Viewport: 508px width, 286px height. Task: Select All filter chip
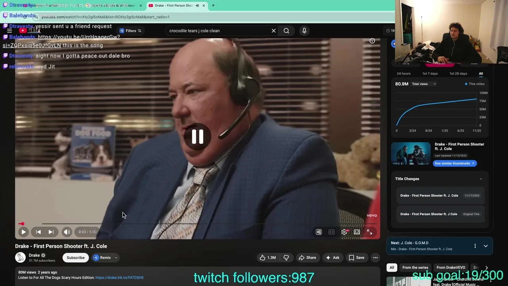392,268
